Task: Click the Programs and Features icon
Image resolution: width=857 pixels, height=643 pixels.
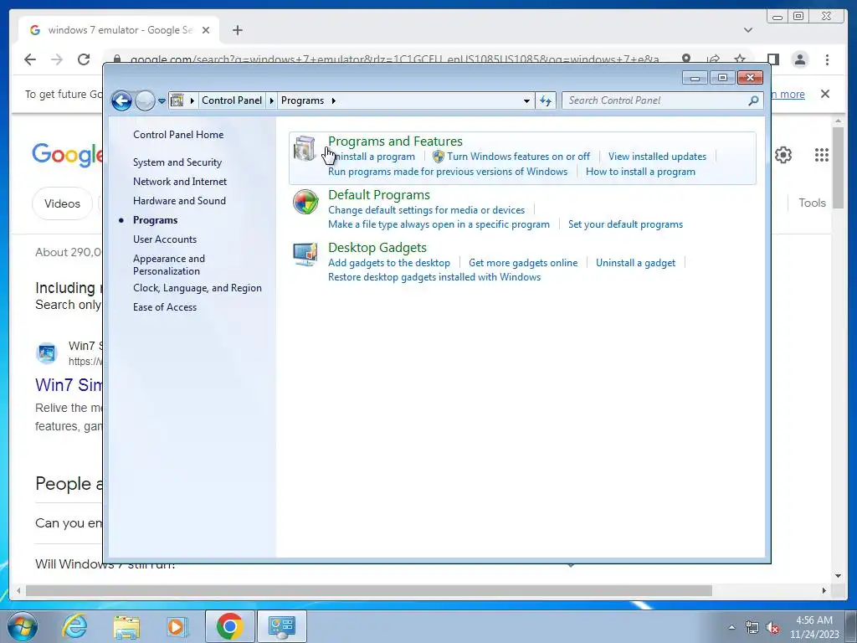Action: pos(305,149)
